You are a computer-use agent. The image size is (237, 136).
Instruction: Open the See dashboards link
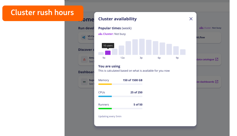(x=205, y=82)
